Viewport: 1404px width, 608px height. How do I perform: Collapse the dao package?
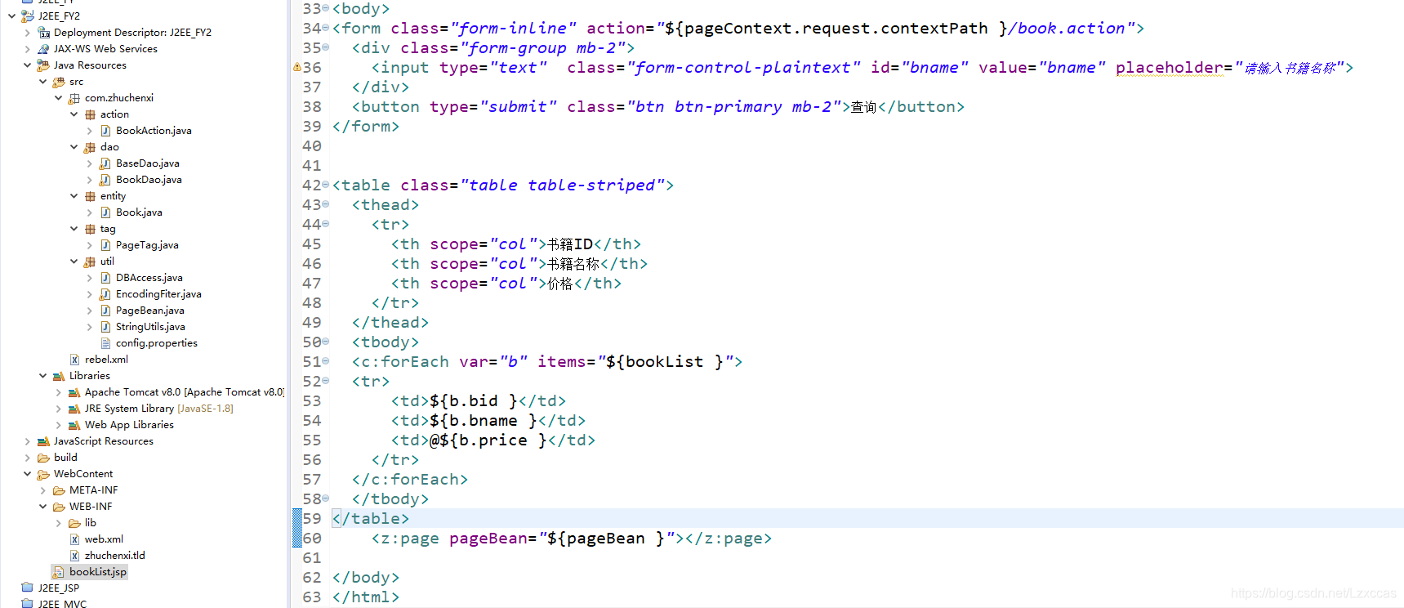74,147
